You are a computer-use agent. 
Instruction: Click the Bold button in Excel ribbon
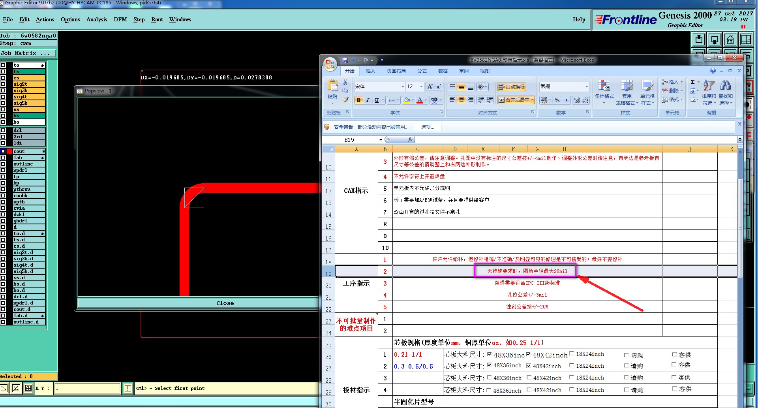pyautogui.click(x=358, y=100)
